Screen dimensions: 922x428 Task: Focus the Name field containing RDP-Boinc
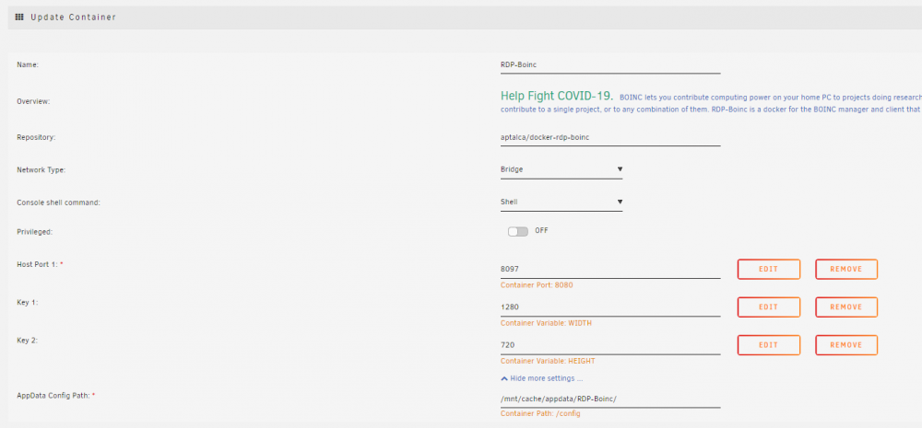pos(610,65)
